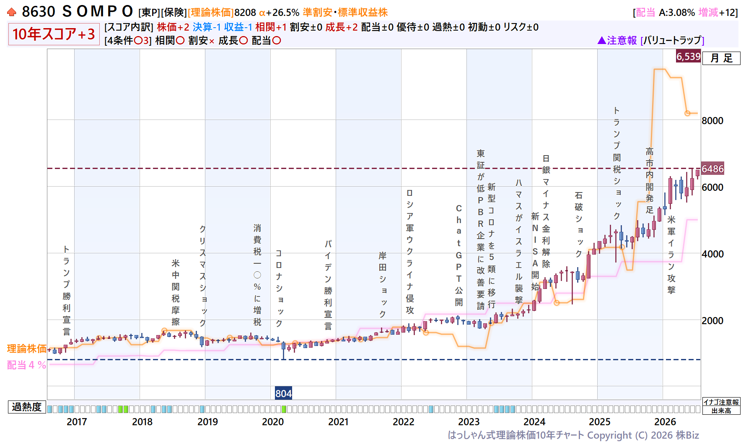The height and width of the screenshot is (442, 746).
Task: Click the 2024 year axis label
Action: coord(534,422)
